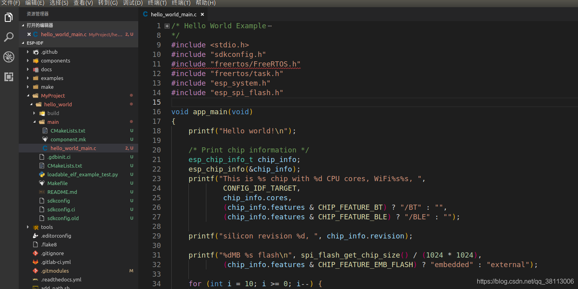Expand the components folder arrow
The image size is (578, 289).
tap(28, 61)
